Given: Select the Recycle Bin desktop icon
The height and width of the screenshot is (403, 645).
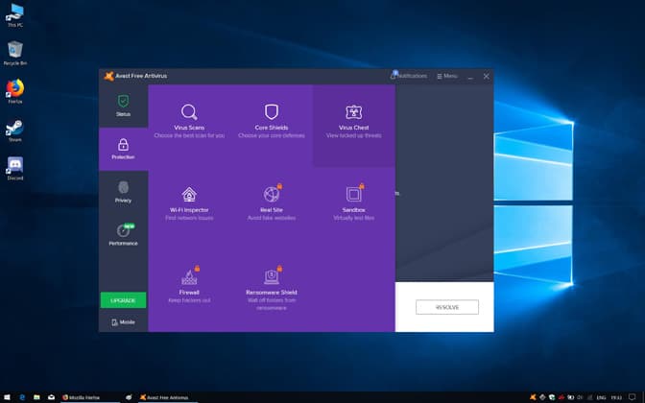Looking at the screenshot, I should [15, 54].
